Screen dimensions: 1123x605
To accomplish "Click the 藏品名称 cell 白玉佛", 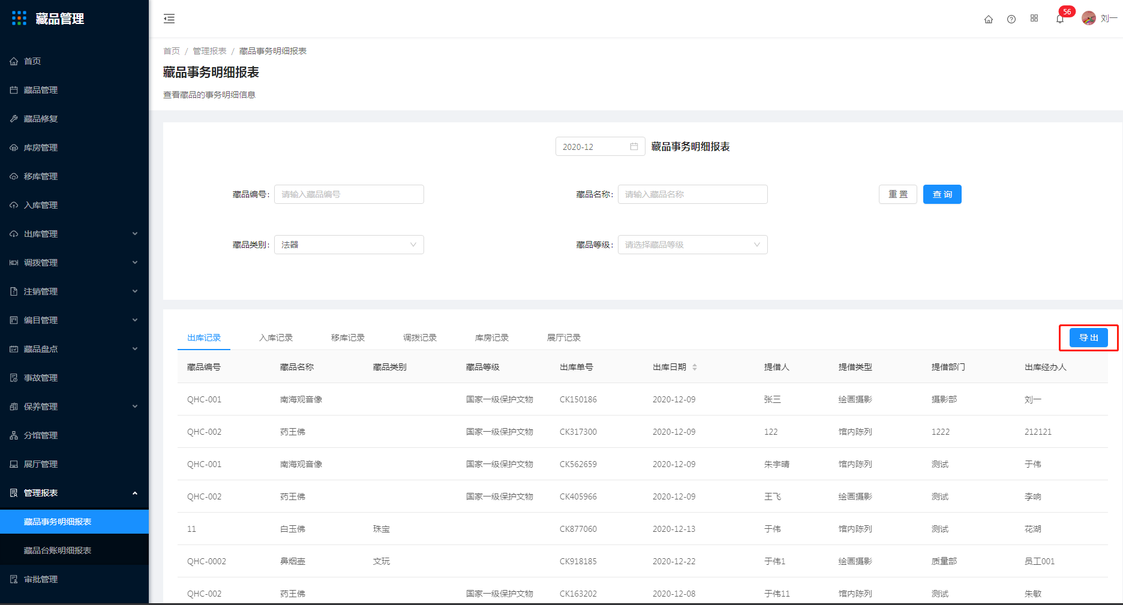I will [x=293, y=529].
